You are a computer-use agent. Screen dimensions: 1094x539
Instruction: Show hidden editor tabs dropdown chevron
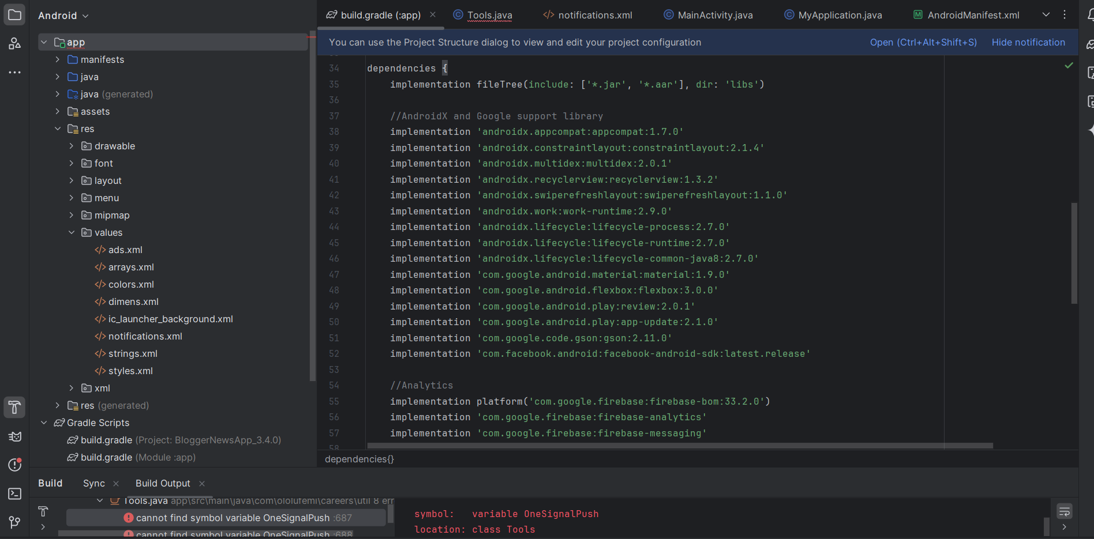pos(1046,15)
